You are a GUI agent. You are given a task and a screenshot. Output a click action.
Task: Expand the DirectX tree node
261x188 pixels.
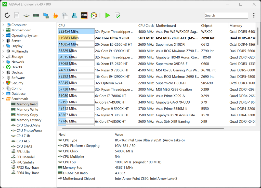3,67
